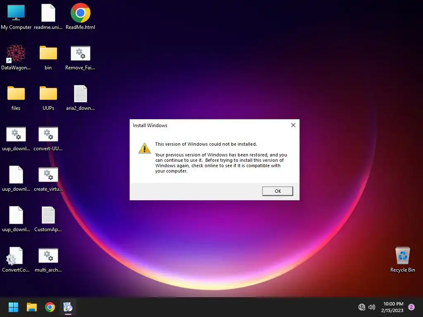Open the clock showing 10:00 PM
The image size is (423, 317).
click(392, 307)
